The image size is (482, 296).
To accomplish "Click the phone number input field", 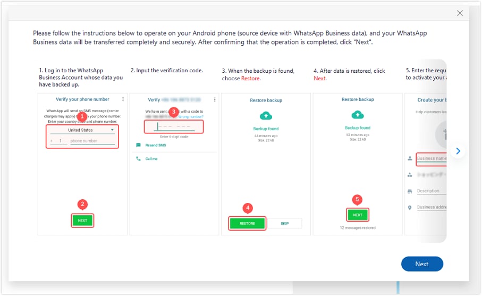I will (x=92, y=141).
